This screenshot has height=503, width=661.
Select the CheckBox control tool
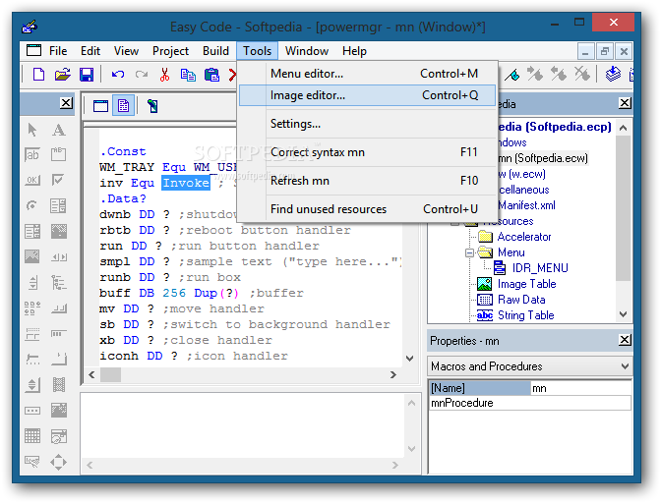pos(57,180)
